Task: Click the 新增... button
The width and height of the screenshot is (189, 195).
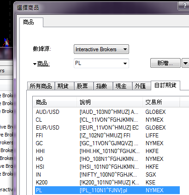Action: (165, 63)
